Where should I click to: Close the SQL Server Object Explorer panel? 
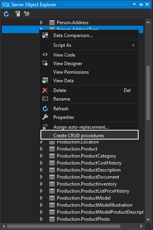[x=147, y=4]
